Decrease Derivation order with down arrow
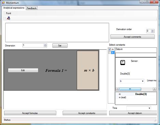The width and height of the screenshot is (160, 125). 153,32
